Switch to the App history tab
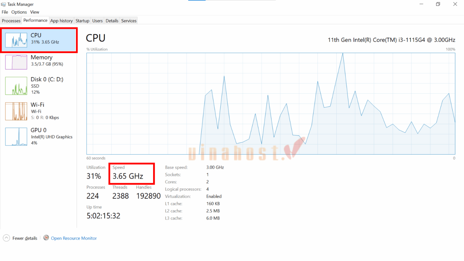Screen dimensions: 464x261 pos(61,21)
